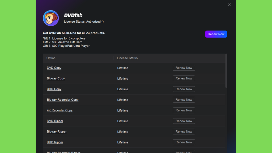Renew the UHD Ripper license
272x153 pixels.
tap(184, 142)
